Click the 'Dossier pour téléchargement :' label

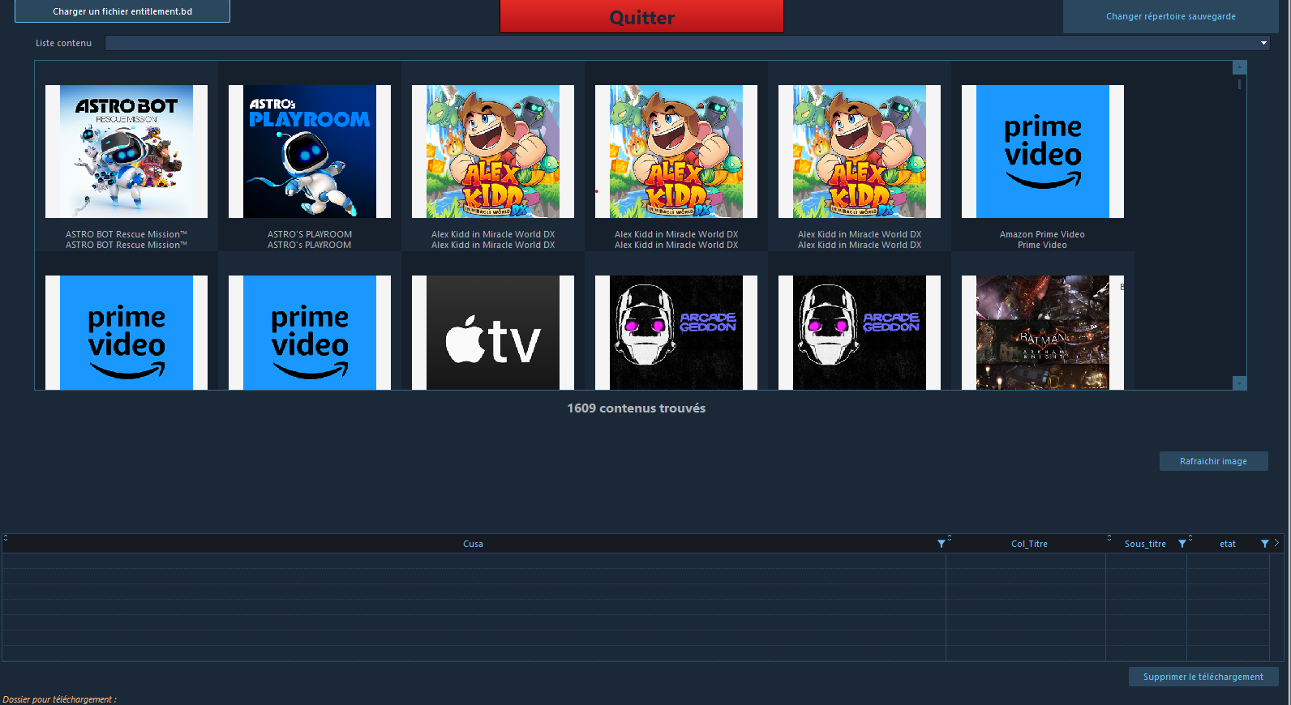click(x=59, y=699)
